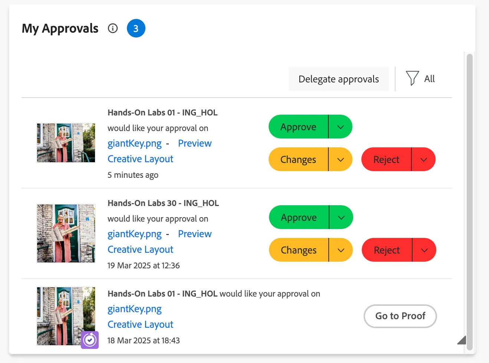Click 'Hands-On Labs 30 - ING_HOL' requester name
The height and width of the screenshot is (363, 489).
click(163, 203)
